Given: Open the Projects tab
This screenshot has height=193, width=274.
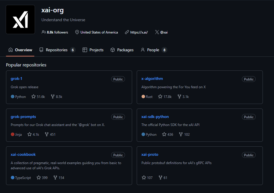Looking at the screenshot, I should point(93,50).
